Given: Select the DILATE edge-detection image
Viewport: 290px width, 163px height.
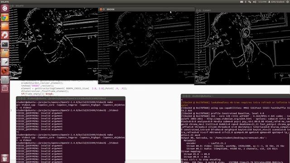Looking at the screenshot, I should [53, 44].
